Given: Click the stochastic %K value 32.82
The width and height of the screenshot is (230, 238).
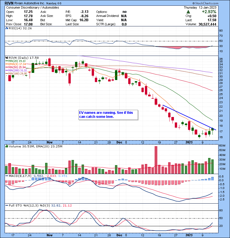Looking at the screenshot, I should click(x=56, y=205).
